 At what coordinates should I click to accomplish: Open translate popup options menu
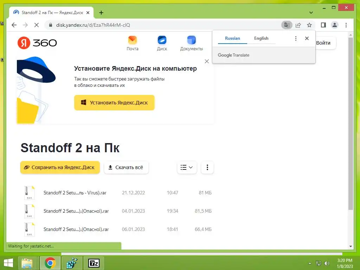click(x=296, y=38)
